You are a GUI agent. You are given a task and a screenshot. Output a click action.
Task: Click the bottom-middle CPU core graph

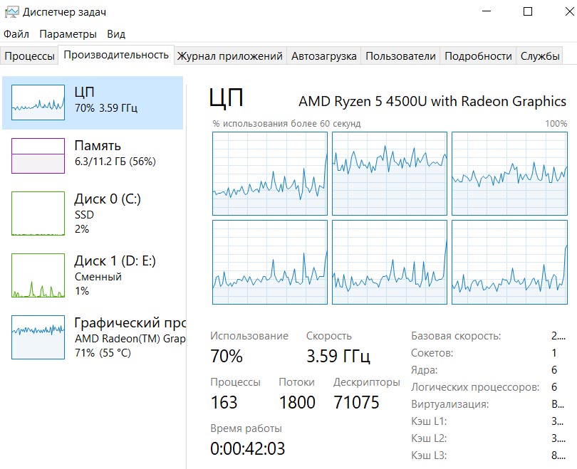click(390, 262)
